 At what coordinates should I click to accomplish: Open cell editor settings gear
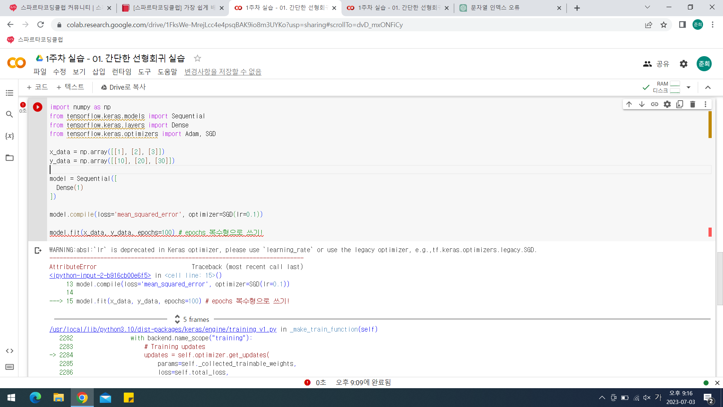(x=667, y=104)
